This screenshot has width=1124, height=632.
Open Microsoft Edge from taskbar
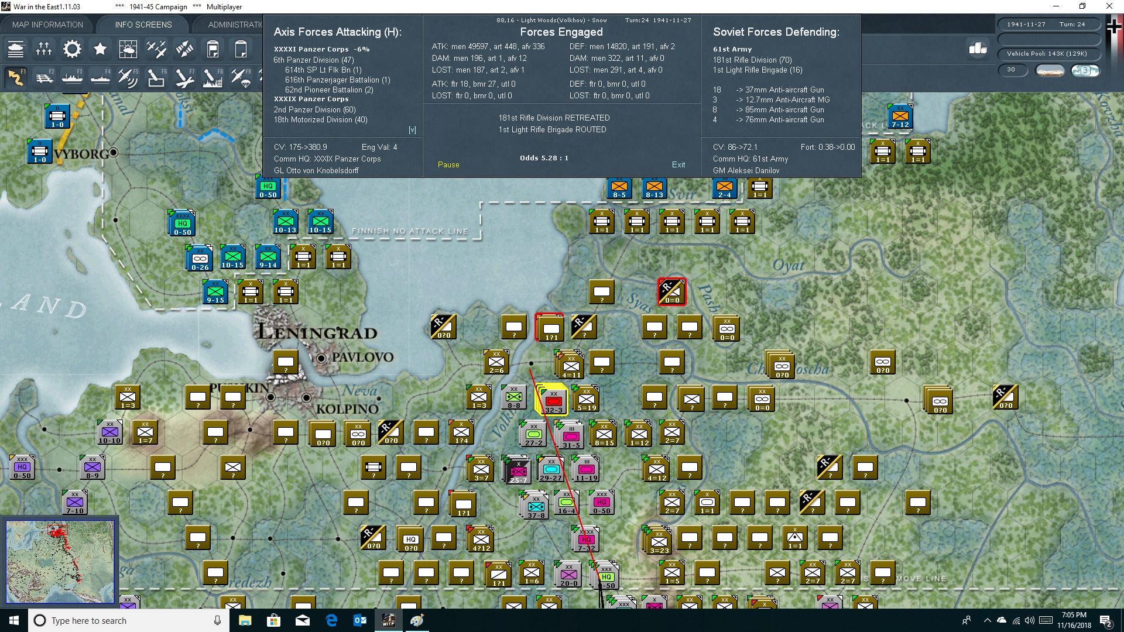(x=331, y=620)
